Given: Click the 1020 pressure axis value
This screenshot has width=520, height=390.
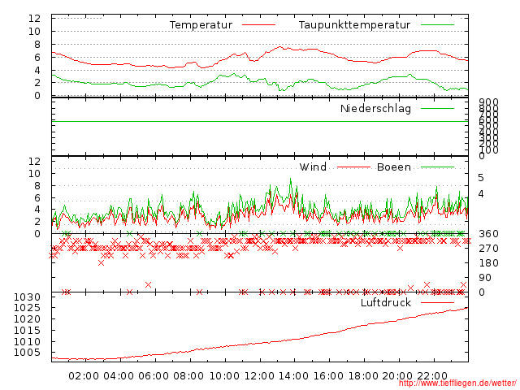Looking at the screenshot, I should coord(27,319).
